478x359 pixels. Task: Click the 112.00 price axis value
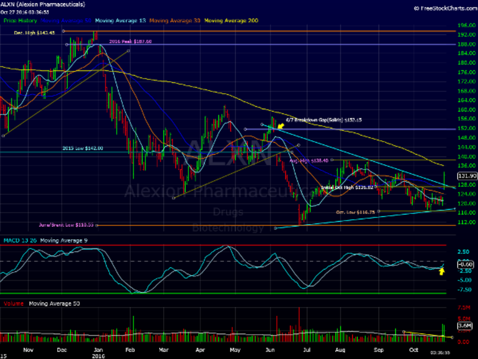pos(466,222)
